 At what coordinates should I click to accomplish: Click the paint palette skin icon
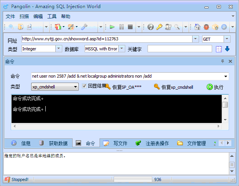(x=71, y=27)
